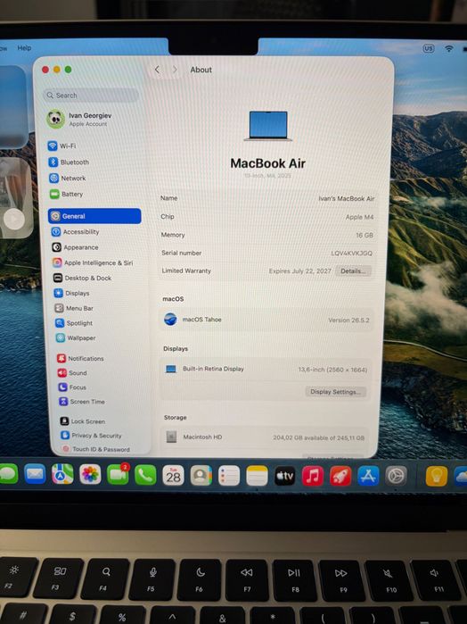Open Maps from the Dock

pyautogui.click(x=62, y=474)
